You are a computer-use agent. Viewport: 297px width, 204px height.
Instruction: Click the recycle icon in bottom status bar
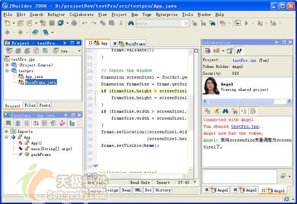coord(287,199)
